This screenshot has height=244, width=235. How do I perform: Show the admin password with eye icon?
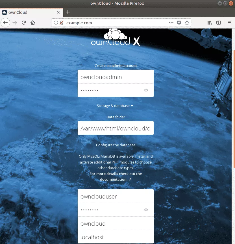click(x=146, y=90)
